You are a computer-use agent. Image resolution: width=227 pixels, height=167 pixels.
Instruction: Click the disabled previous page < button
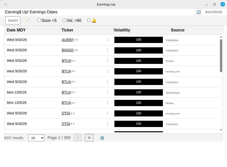(x=78, y=138)
